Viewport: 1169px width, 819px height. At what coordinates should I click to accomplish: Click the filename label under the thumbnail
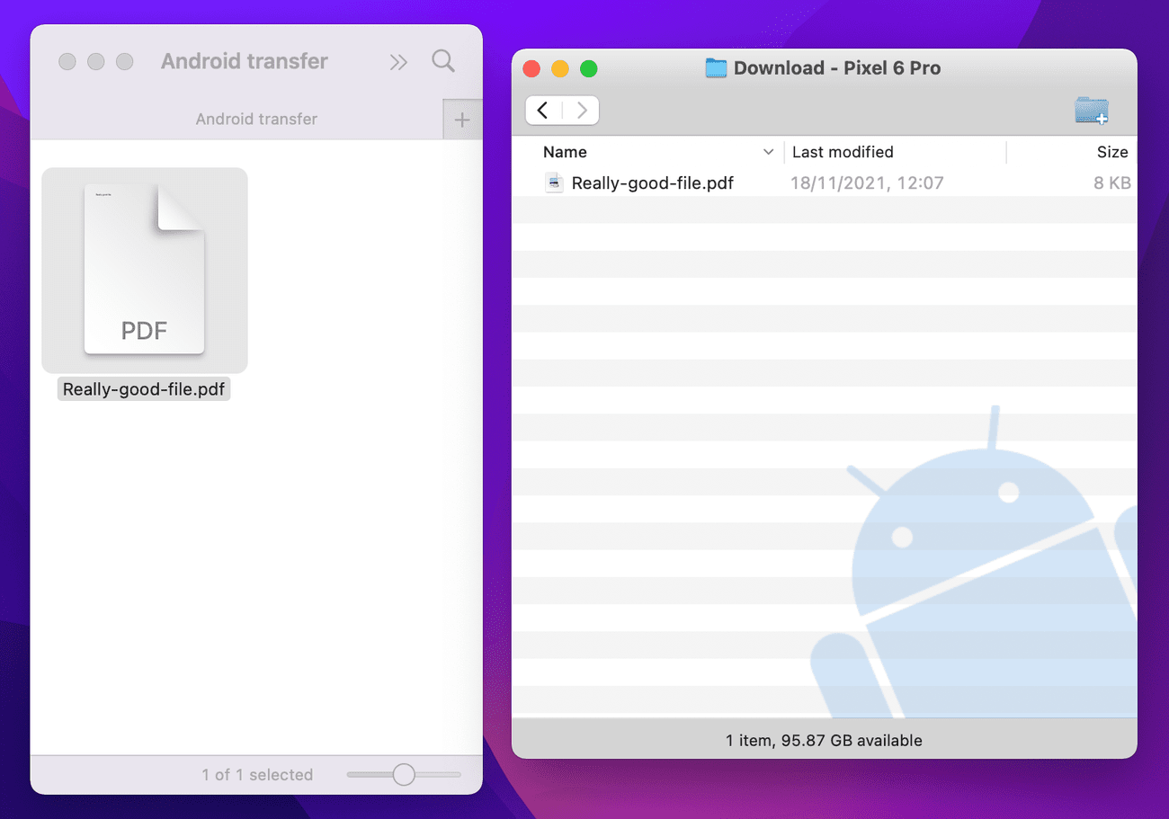pos(143,388)
